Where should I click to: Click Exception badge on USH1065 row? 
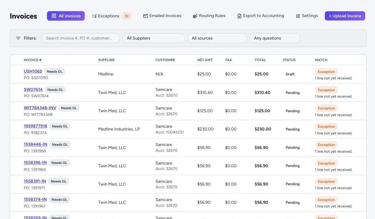point(326,72)
